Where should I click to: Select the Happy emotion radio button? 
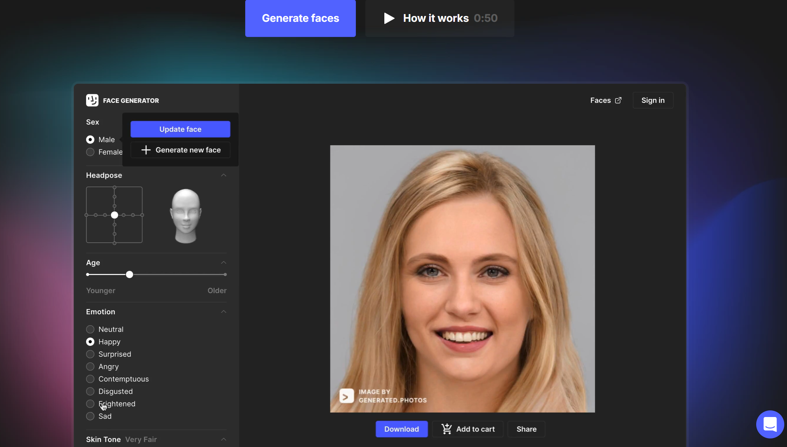point(90,341)
